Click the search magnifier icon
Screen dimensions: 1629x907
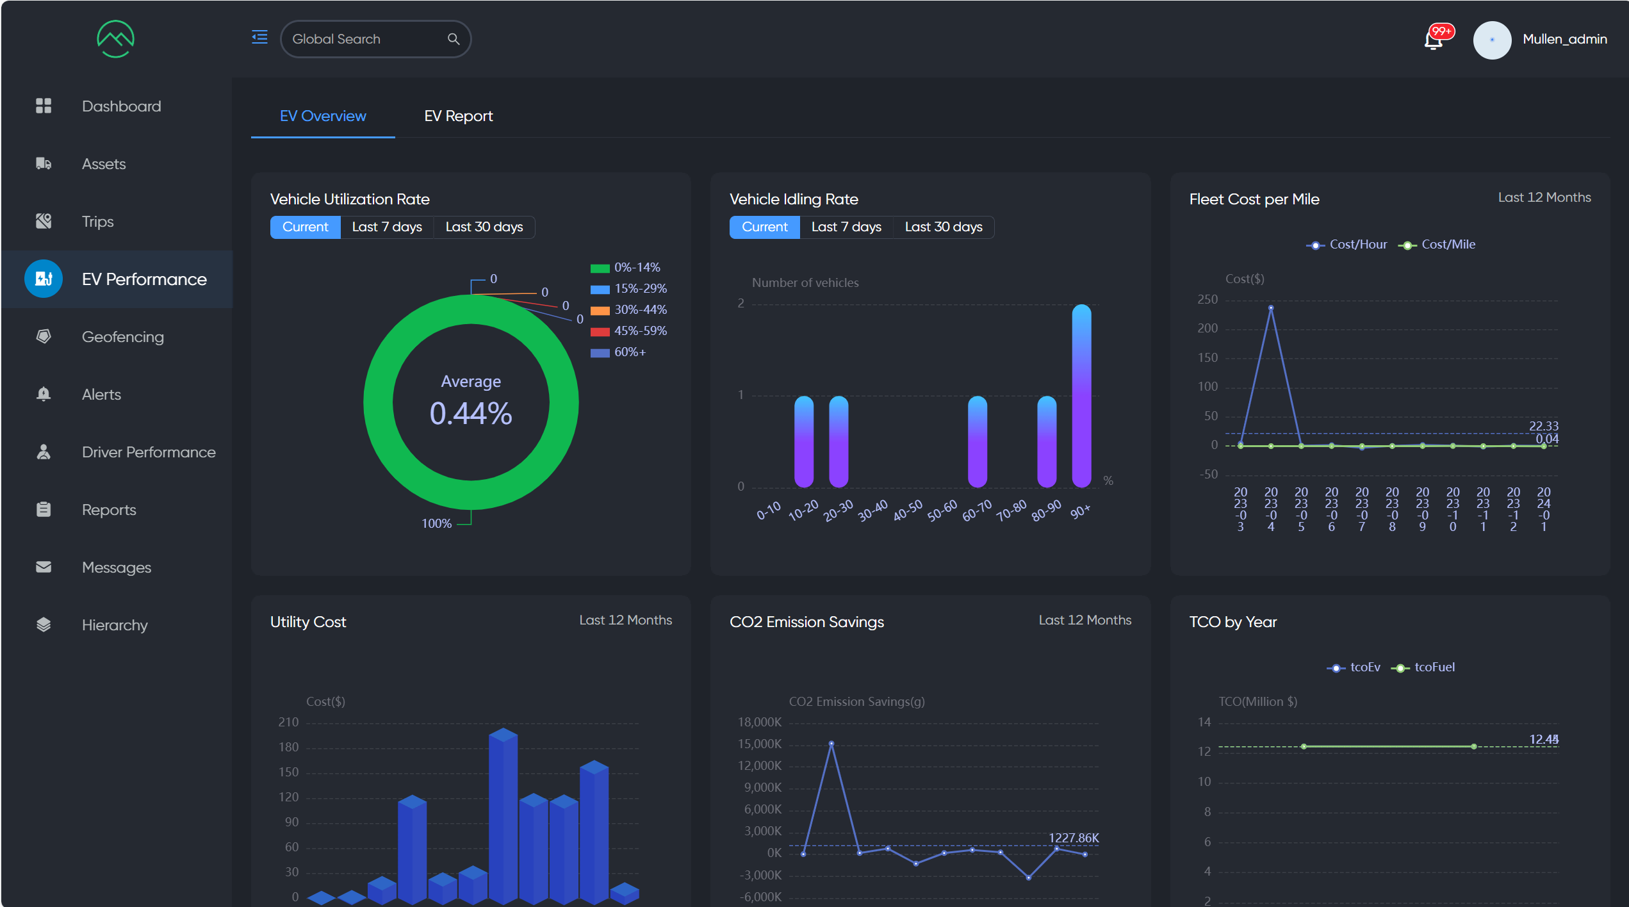pyautogui.click(x=454, y=39)
